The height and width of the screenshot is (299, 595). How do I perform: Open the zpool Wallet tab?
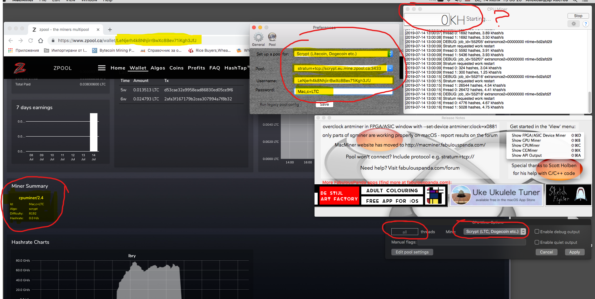coord(138,68)
